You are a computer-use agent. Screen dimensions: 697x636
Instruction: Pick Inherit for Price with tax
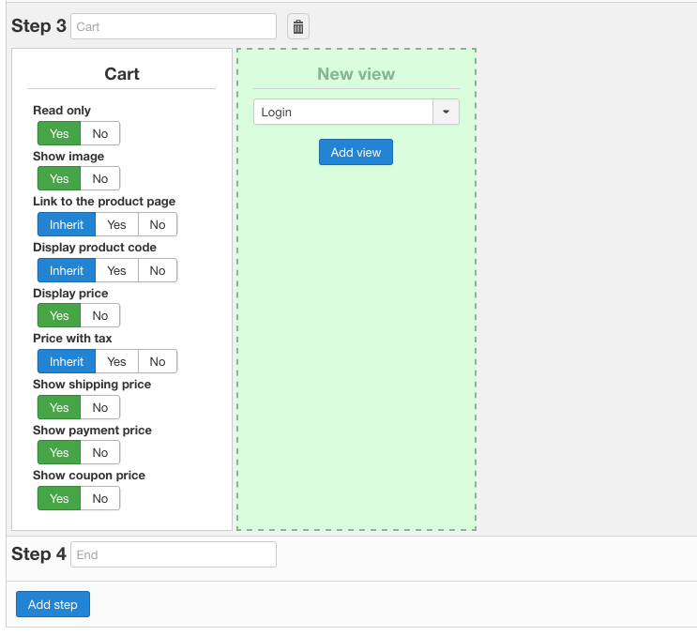pyautogui.click(x=67, y=361)
